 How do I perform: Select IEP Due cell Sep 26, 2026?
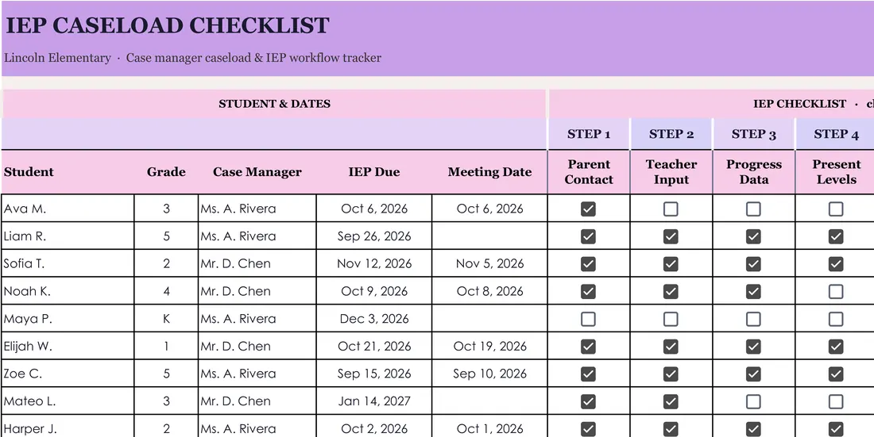tap(374, 236)
